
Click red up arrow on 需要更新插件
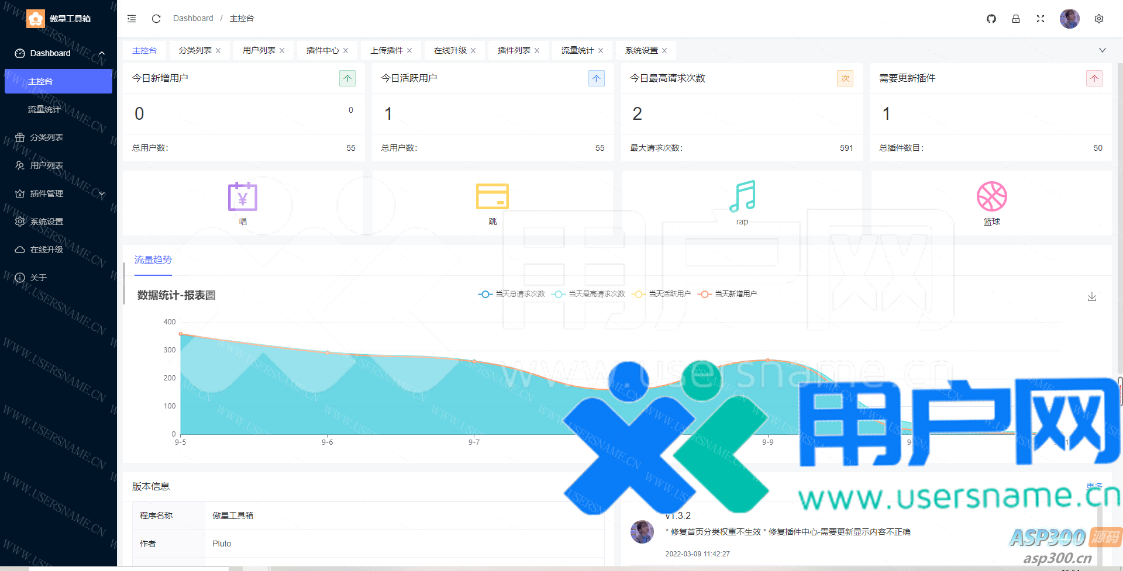click(x=1094, y=78)
